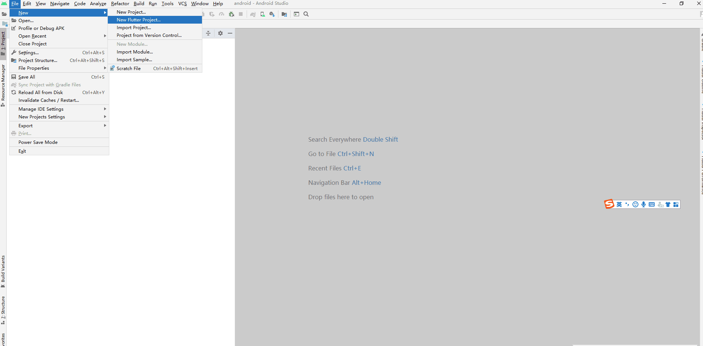Screen dimensions: 703x346
Task: Open Project Structure folder toolbar icon
Action: (x=284, y=14)
